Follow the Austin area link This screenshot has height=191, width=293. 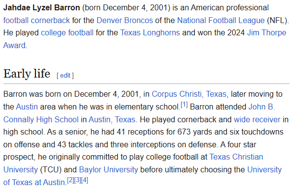point(27,107)
